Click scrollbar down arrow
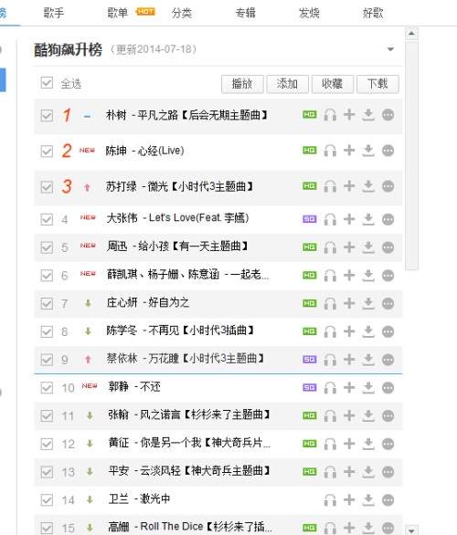Screen dimensions: 457x535 [x=411, y=530]
